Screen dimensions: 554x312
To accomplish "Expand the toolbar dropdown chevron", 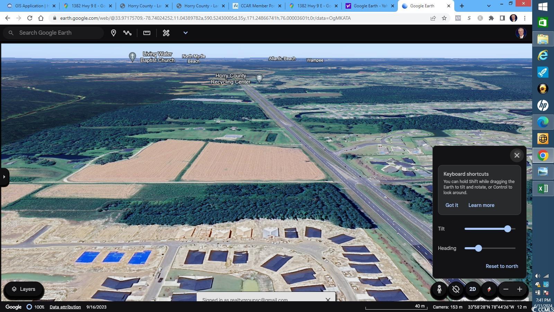I will click(x=185, y=33).
